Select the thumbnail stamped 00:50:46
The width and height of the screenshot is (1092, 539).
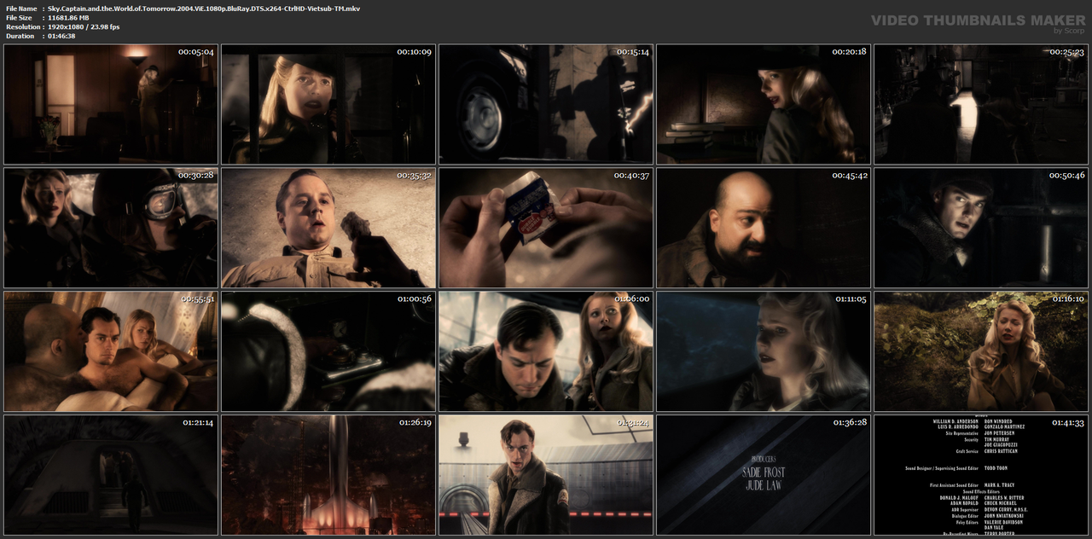pyautogui.click(x=981, y=228)
